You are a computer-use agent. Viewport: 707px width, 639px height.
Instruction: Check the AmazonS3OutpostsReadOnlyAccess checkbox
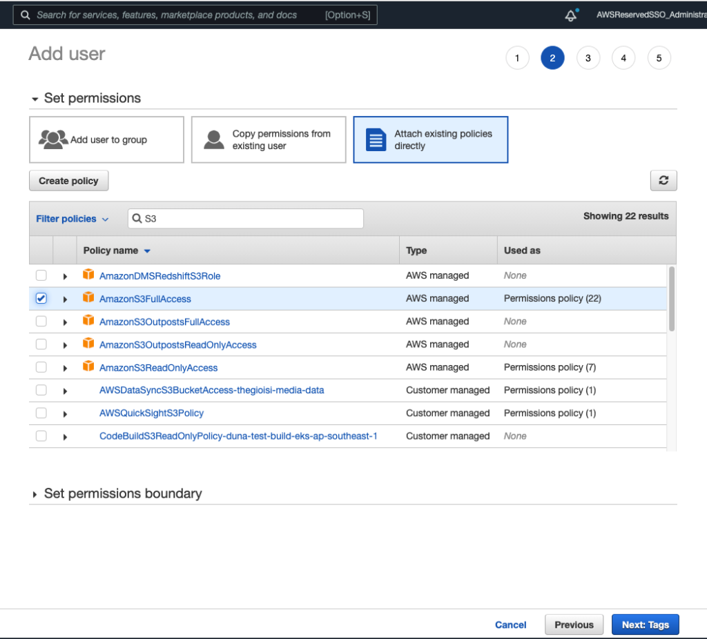click(41, 344)
